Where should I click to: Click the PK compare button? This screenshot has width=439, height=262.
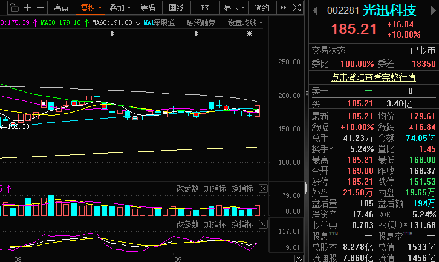pyautogui.click(x=204, y=8)
